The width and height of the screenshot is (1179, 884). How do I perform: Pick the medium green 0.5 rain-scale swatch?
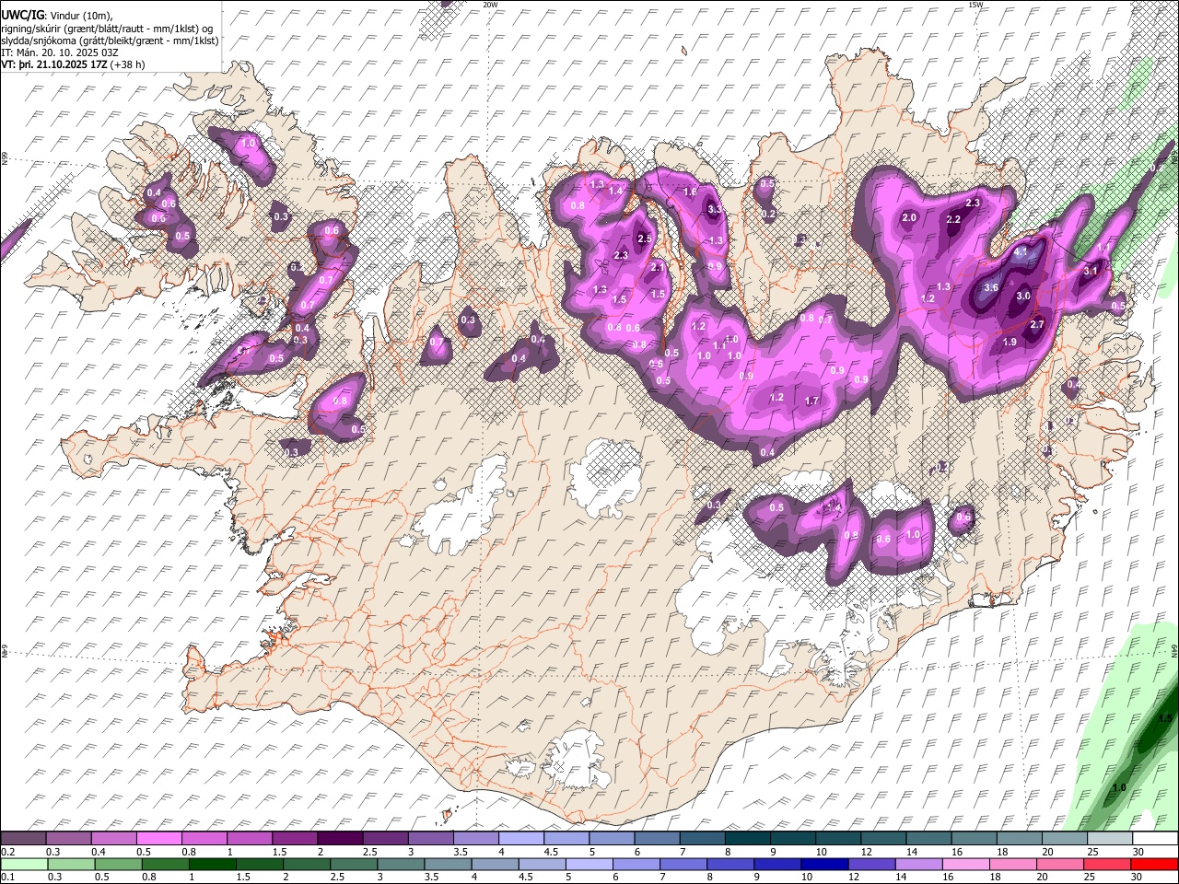[x=118, y=864]
